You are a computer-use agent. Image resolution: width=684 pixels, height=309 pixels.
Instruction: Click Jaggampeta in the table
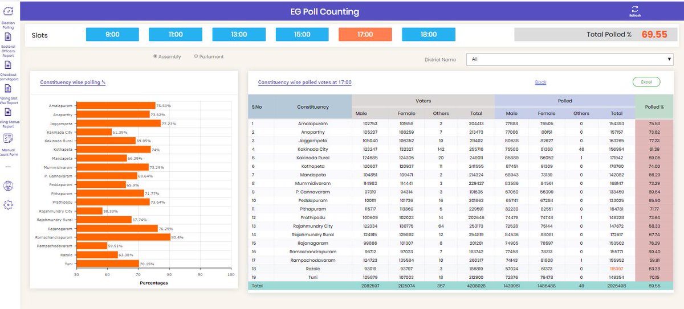(x=313, y=141)
